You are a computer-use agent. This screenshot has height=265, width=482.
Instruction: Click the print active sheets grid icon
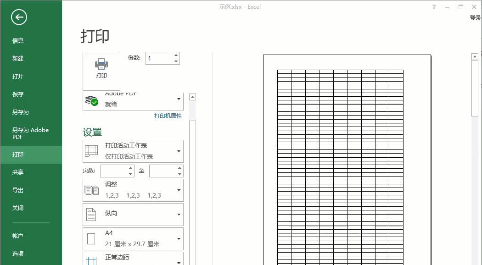[92, 151]
